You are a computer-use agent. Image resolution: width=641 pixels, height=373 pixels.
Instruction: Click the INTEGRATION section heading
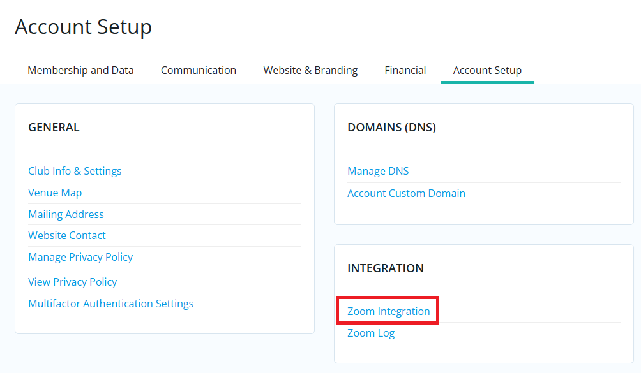tap(385, 268)
